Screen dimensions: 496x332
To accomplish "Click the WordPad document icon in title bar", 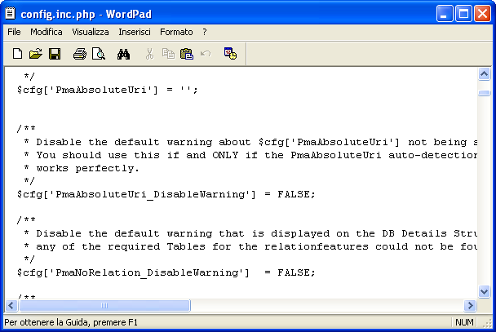I will coord(10,13).
